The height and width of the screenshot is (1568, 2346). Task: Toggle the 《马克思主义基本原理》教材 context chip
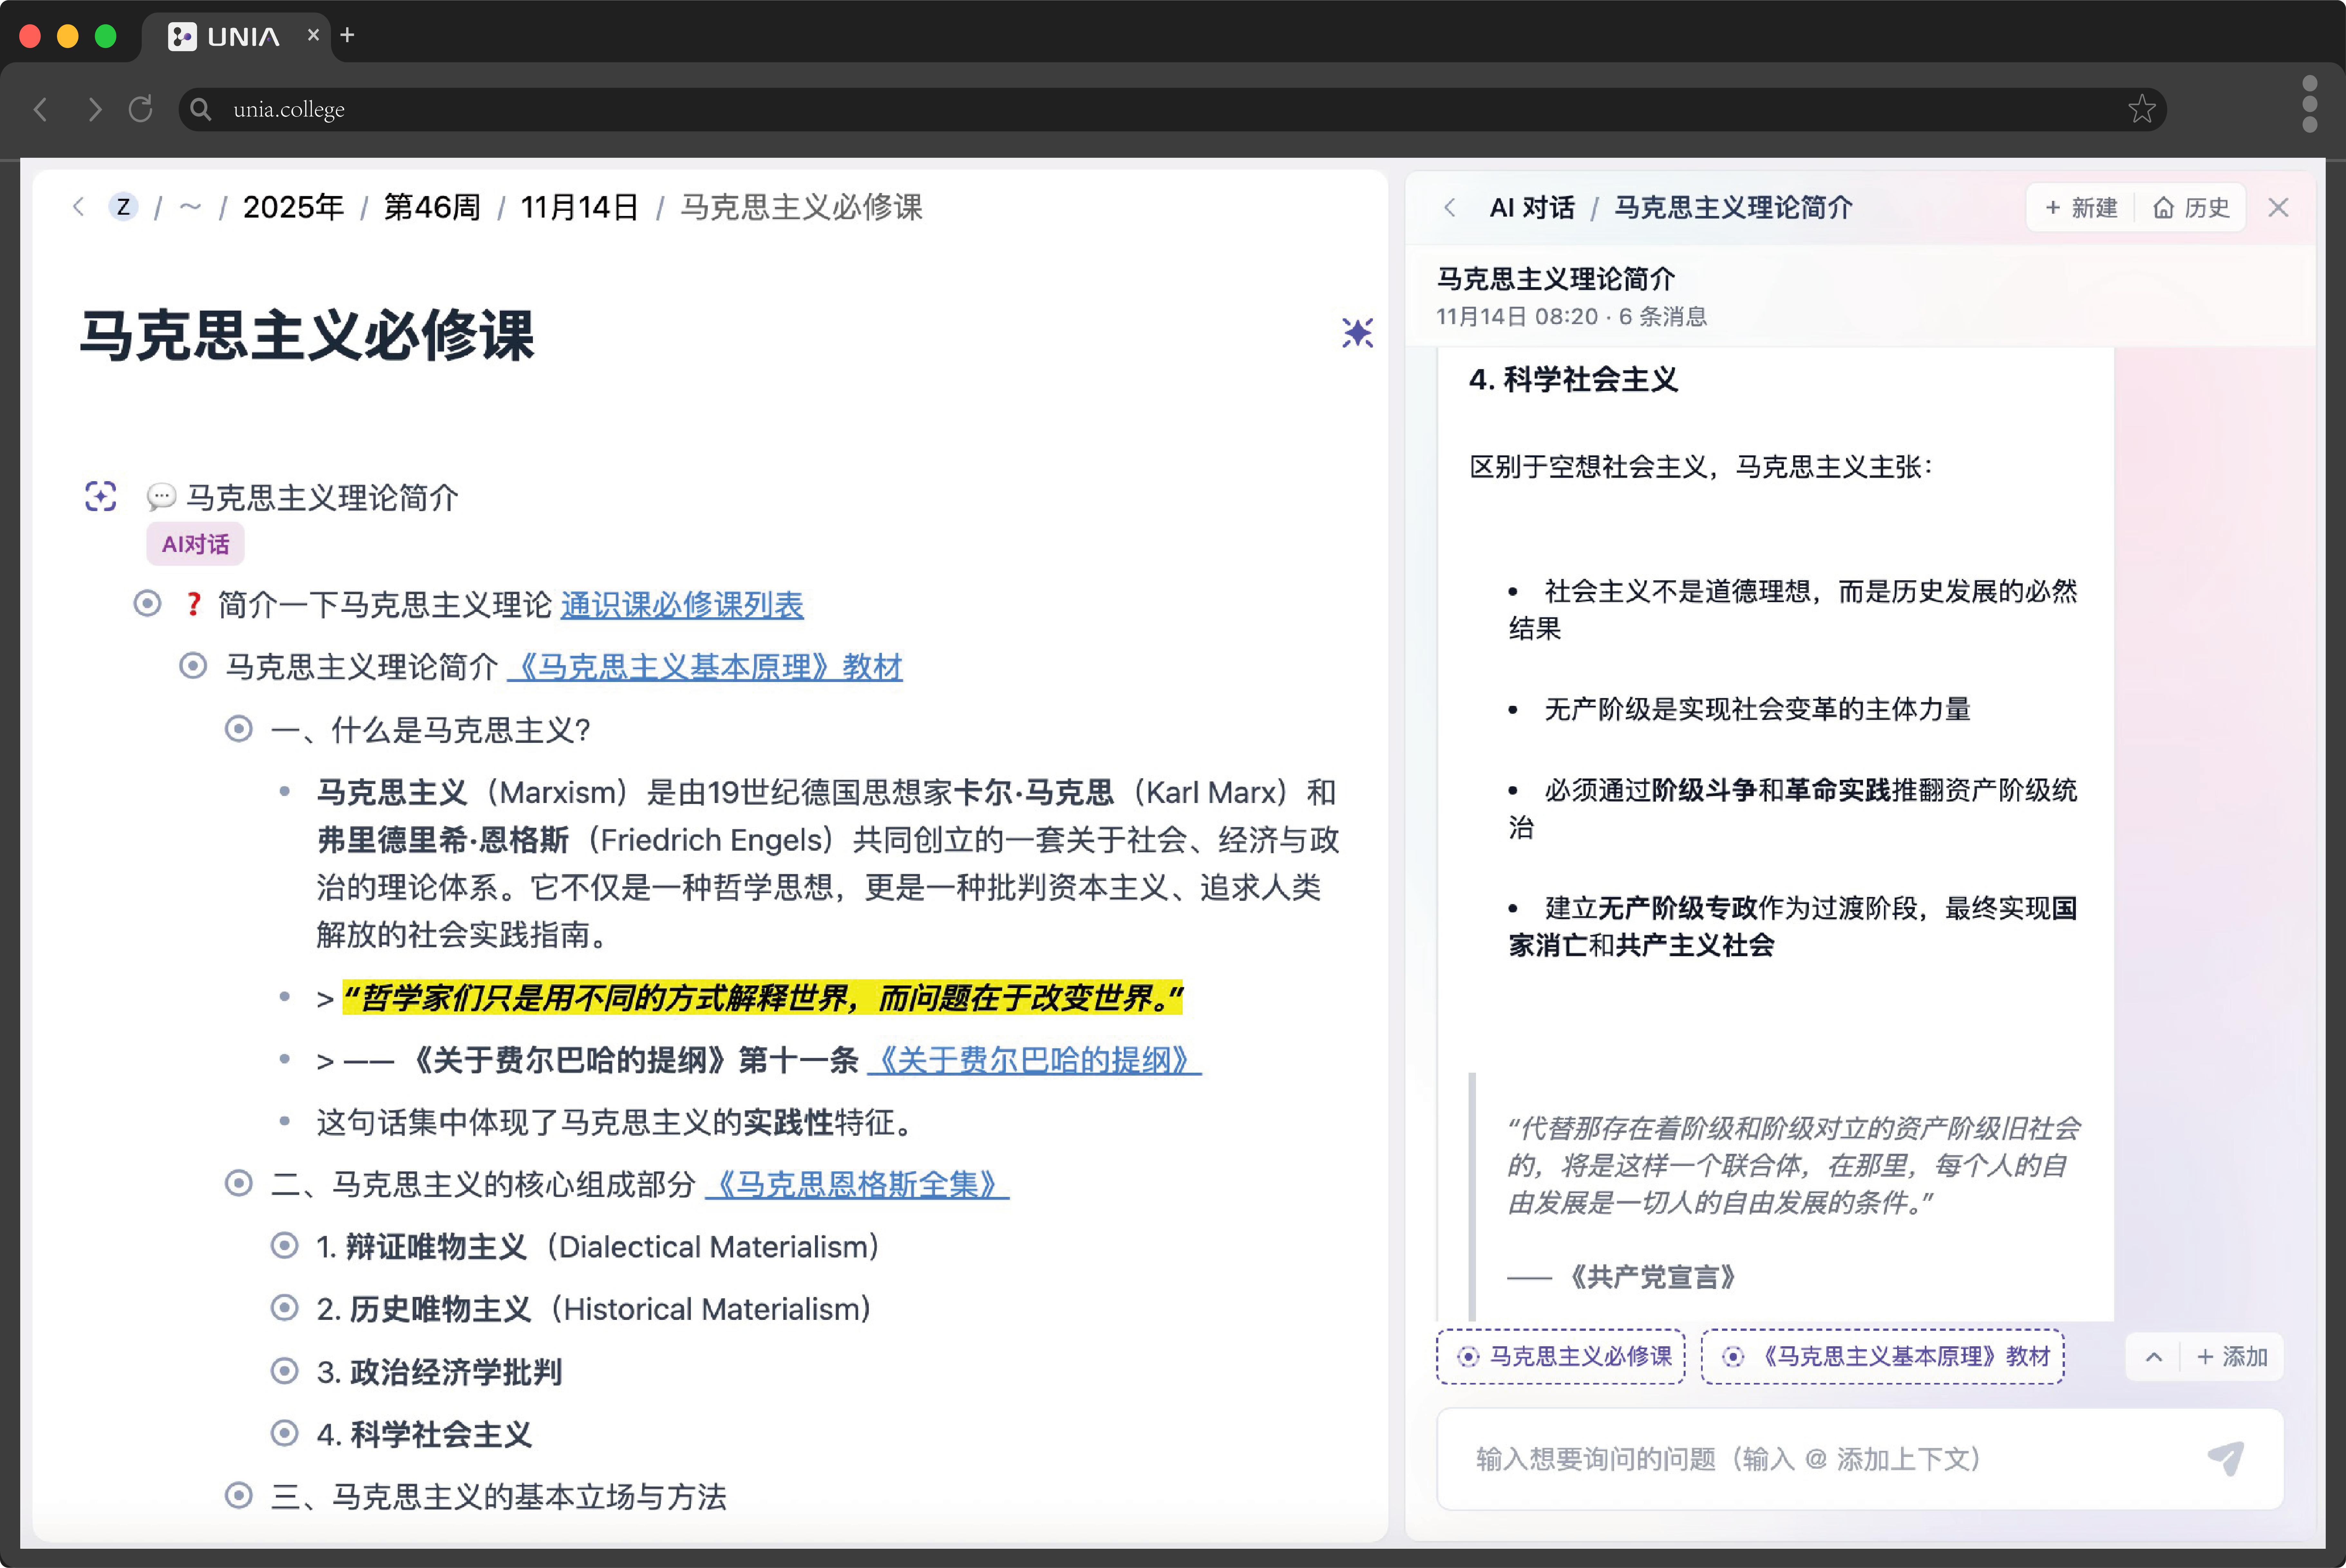[1883, 1356]
